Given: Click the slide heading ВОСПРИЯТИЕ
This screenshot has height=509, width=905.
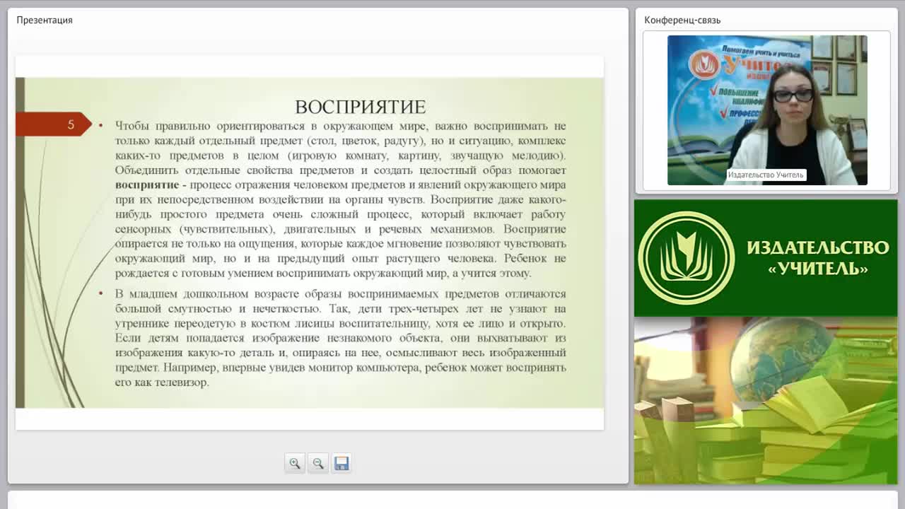Looking at the screenshot, I should [360, 107].
